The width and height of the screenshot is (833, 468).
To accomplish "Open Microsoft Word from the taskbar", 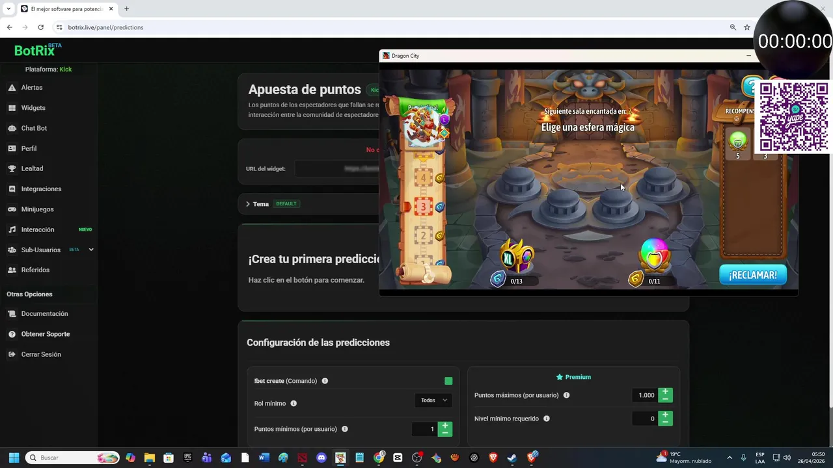I will point(264,458).
